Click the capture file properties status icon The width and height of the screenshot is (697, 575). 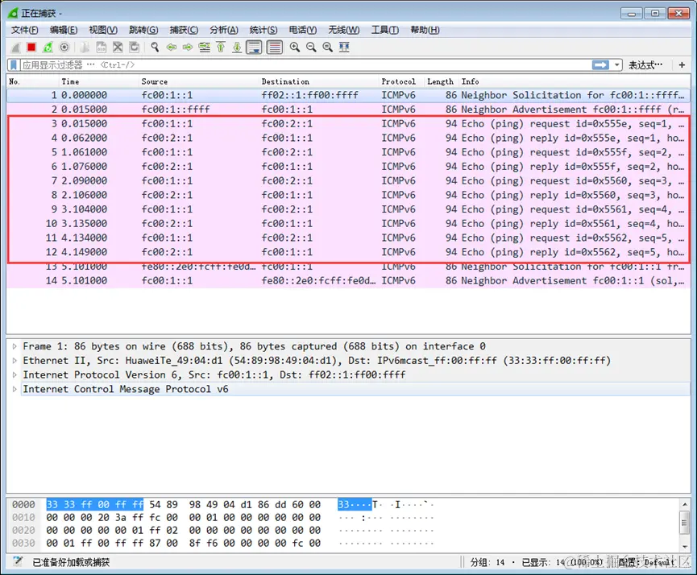point(18,561)
